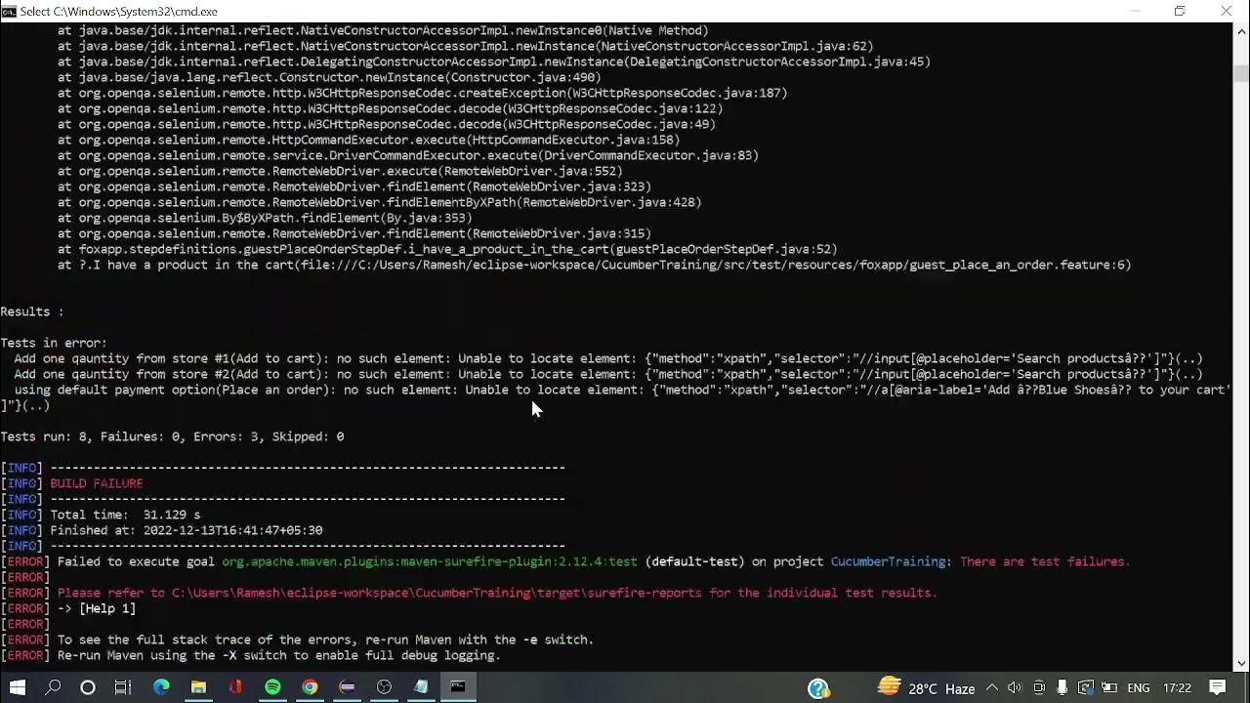The image size is (1250, 703).
Task: Switch to Spotify in the taskbar
Action: coord(272,687)
